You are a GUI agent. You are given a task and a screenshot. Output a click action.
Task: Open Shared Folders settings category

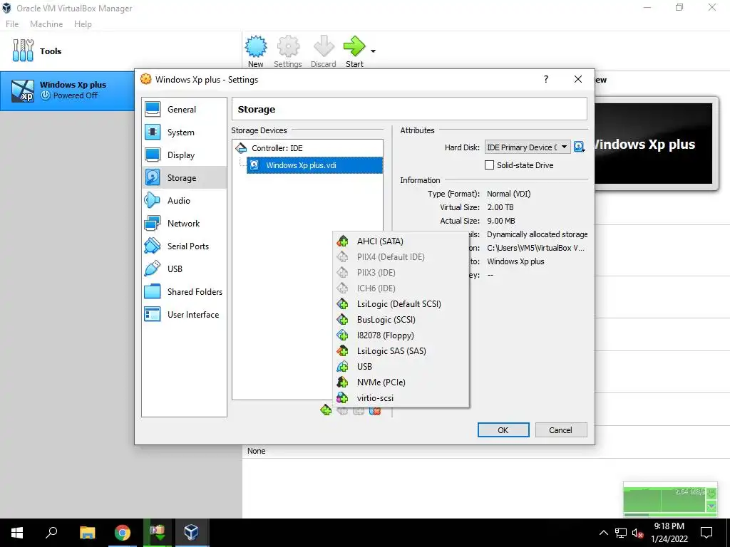(185, 291)
